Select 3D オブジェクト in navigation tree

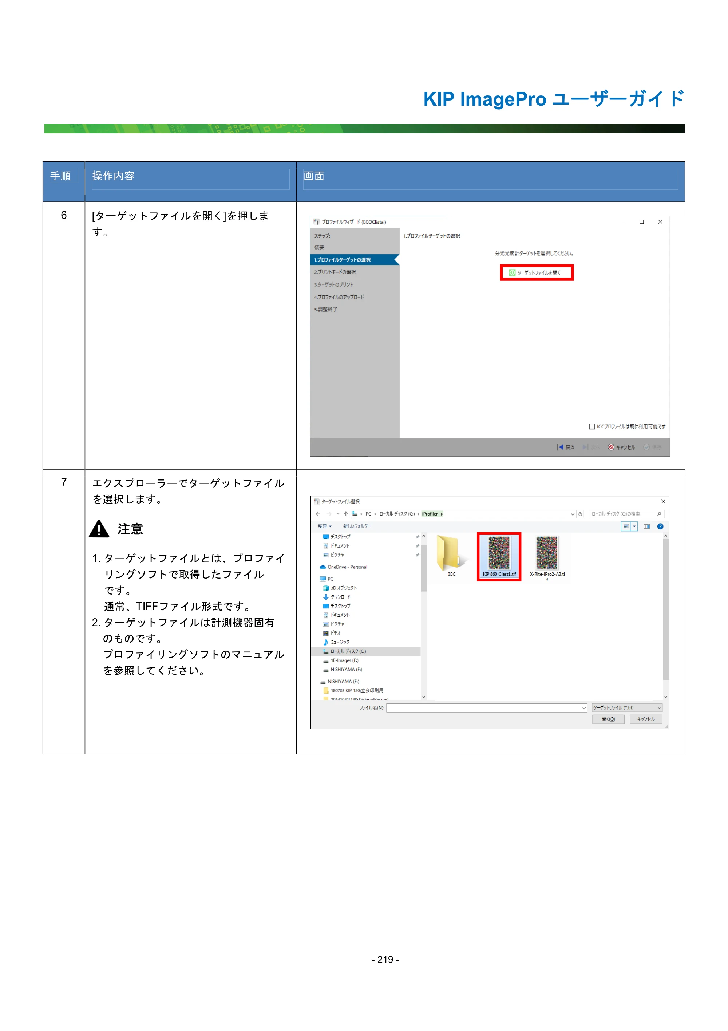point(340,588)
